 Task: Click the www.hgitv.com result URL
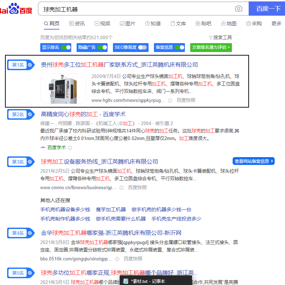pos(128,100)
